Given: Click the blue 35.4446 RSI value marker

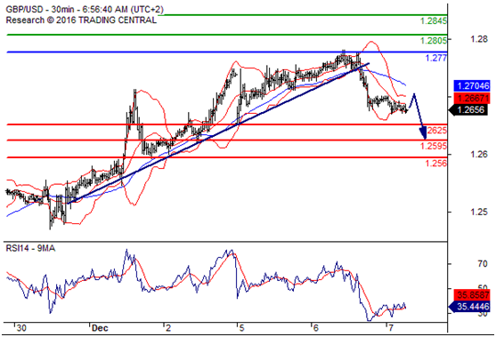Looking at the screenshot, I should (469, 307).
